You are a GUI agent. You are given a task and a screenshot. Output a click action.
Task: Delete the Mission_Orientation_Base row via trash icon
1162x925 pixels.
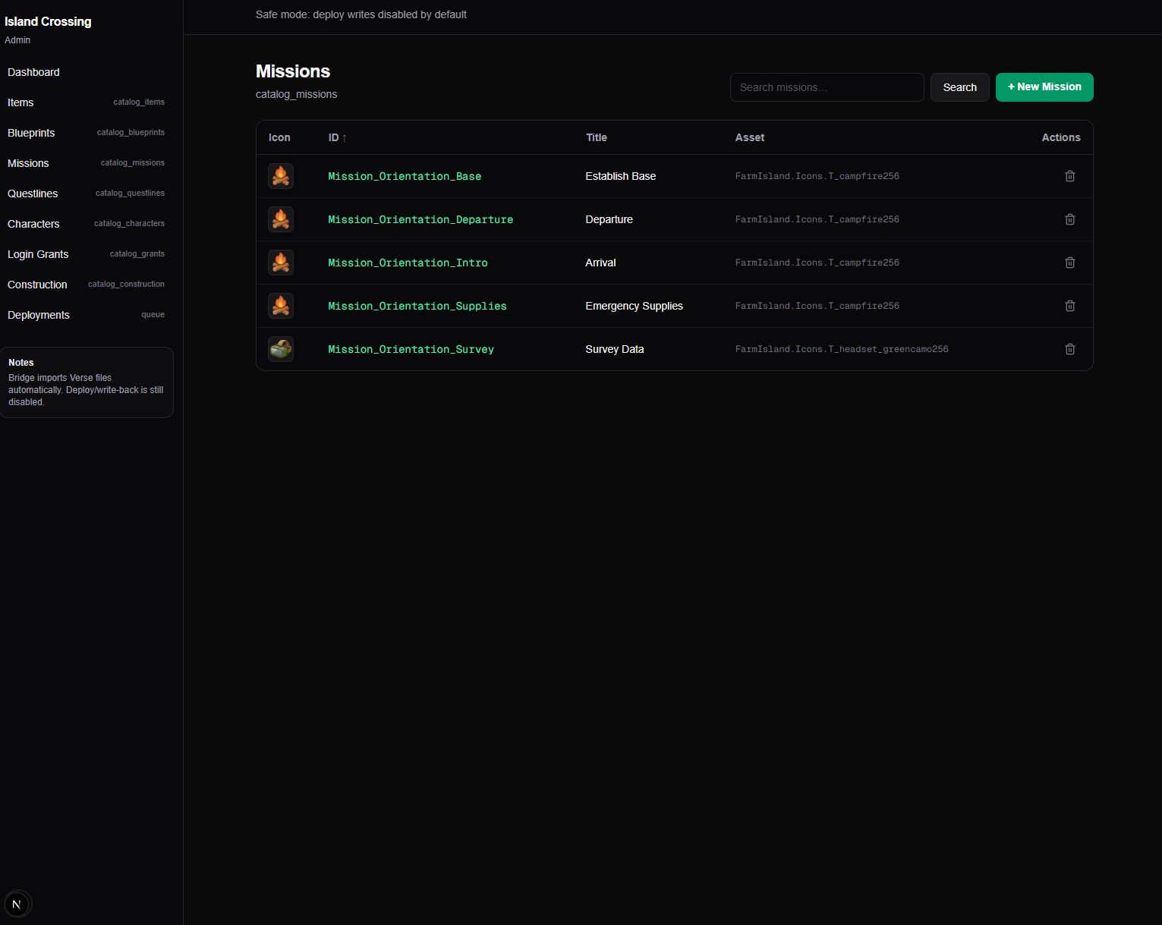tap(1069, 176)
